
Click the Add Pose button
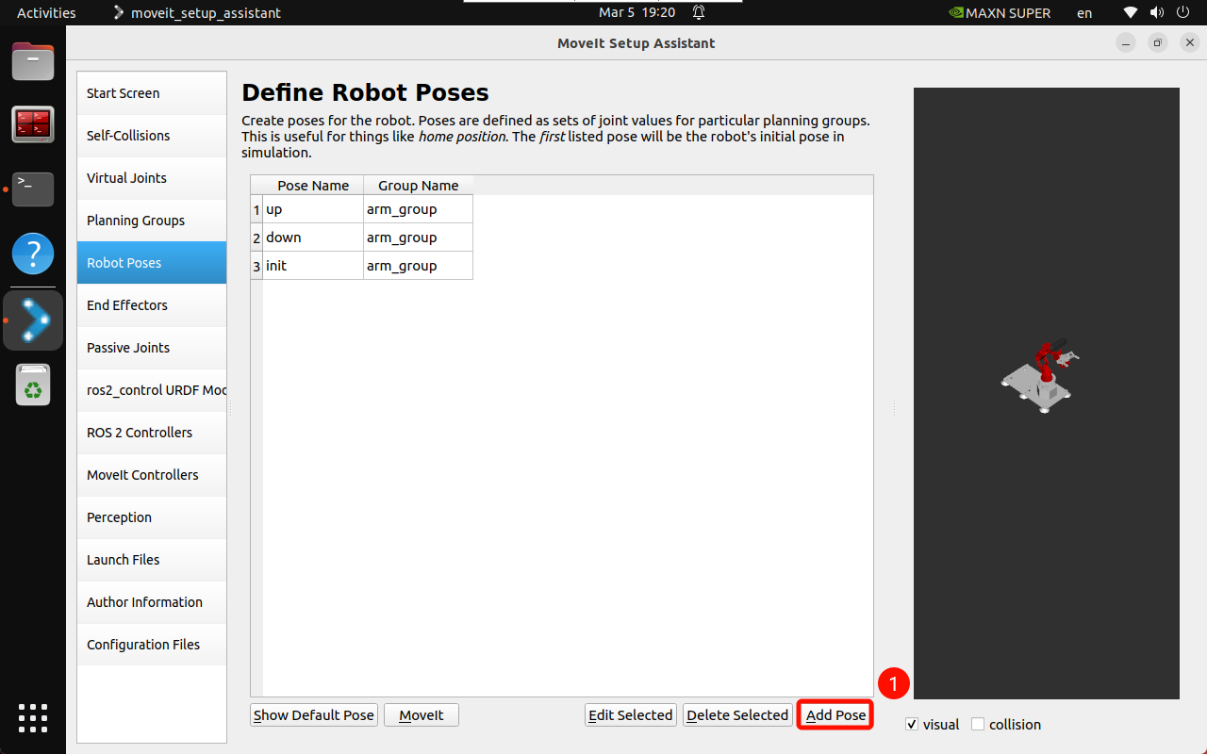pos(835,715)
